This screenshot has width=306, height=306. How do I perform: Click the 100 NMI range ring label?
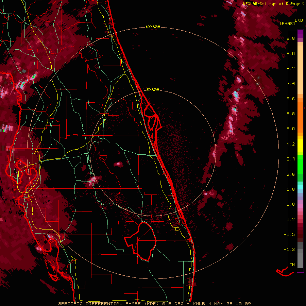coord(153,27)
